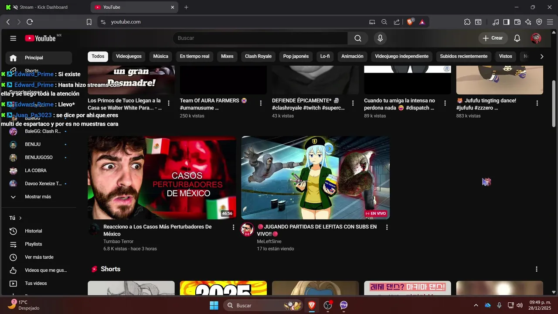
Task: Open BENIJUGOSO channel in sidebar
Action: click(x=39, y=157)
